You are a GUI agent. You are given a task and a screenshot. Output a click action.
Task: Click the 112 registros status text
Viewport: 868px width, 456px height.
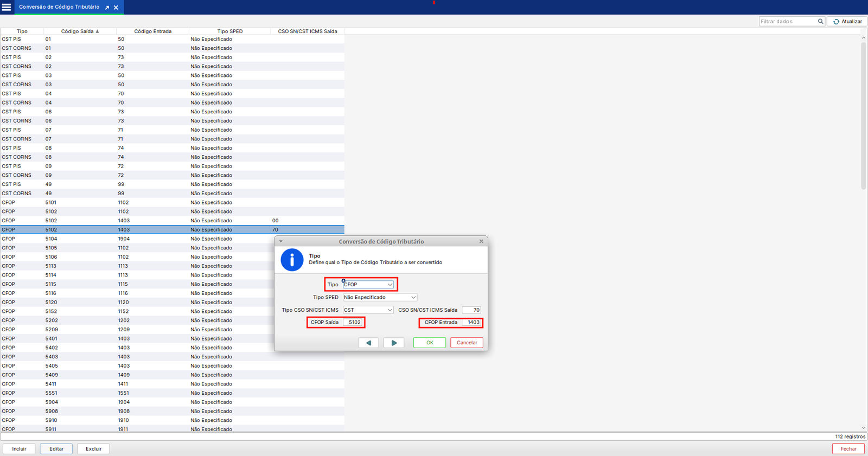[x=850, y=436]
